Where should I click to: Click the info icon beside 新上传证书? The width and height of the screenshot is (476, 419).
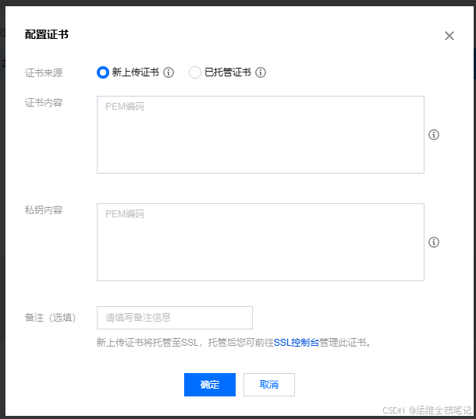pyautogui.click(x=169, y=72)
